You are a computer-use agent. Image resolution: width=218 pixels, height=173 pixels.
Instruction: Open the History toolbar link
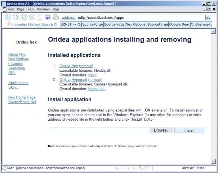coord(34,25)
